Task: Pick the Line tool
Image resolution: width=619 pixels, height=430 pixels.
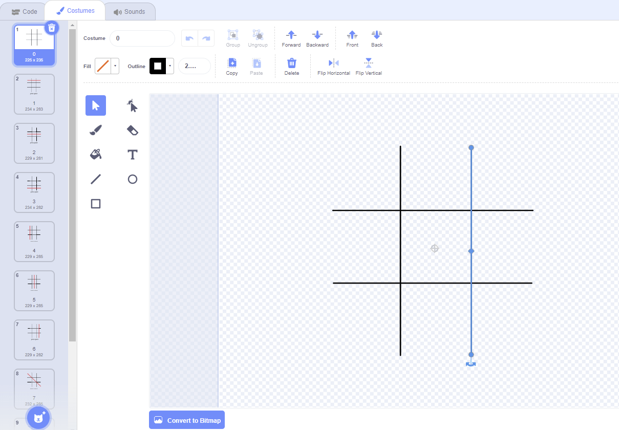Action: pos(96,179)
